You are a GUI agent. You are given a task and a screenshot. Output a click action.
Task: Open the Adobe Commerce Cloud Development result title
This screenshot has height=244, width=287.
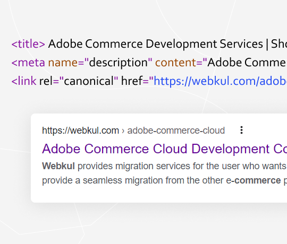(x=164, y=149)
